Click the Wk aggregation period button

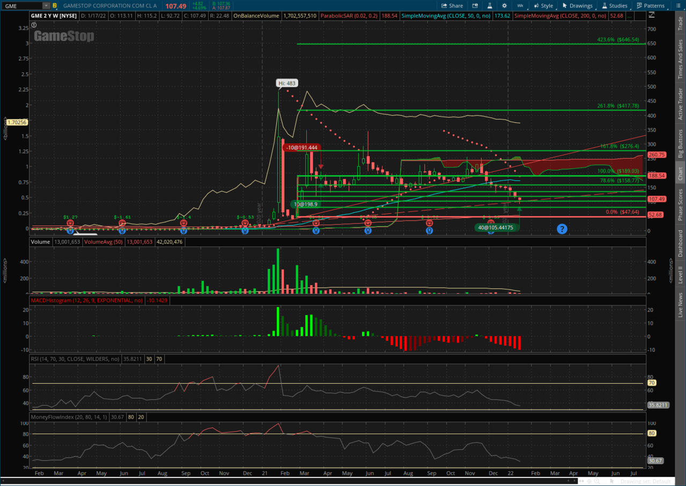(x=520, y=6)
